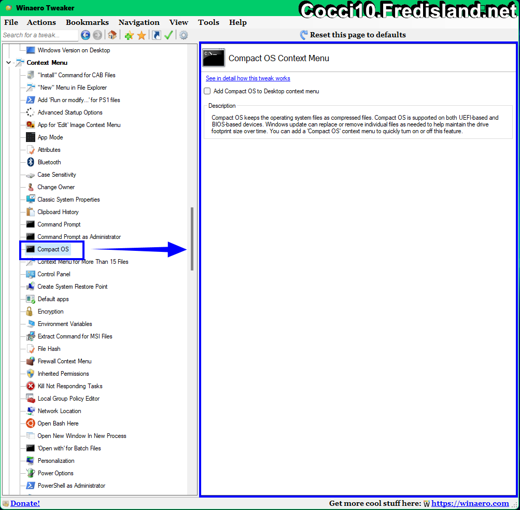
Task: Open the Actions menu
Action: (41, 22)
